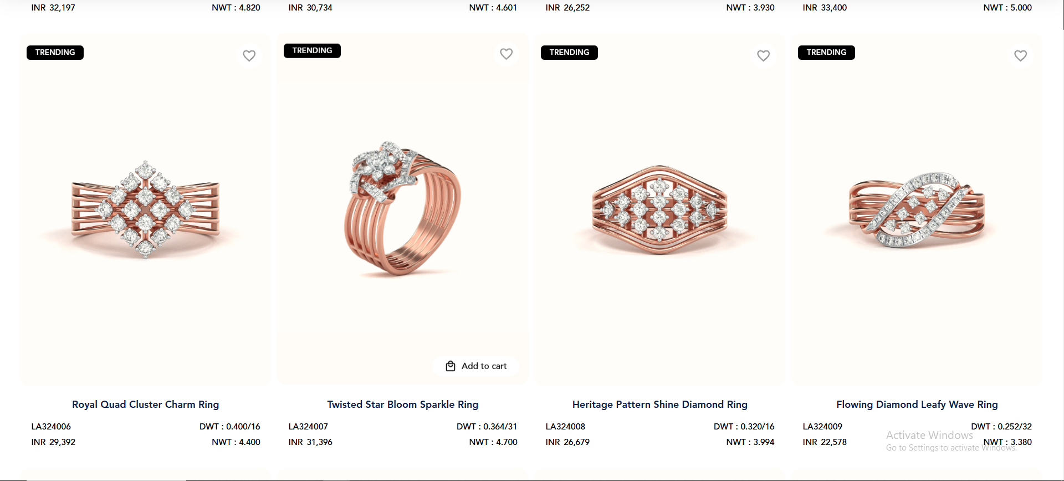The width and height of the screenshot is (1064, 481).
Task: Open Royal Quad Cluster Charm Ring image
Action: [145, 210]
